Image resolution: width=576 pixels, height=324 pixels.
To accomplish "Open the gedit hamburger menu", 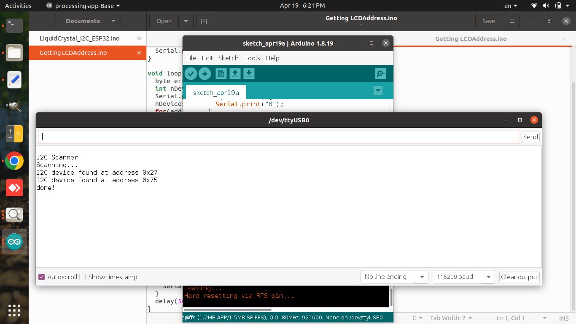I will 512,21.
